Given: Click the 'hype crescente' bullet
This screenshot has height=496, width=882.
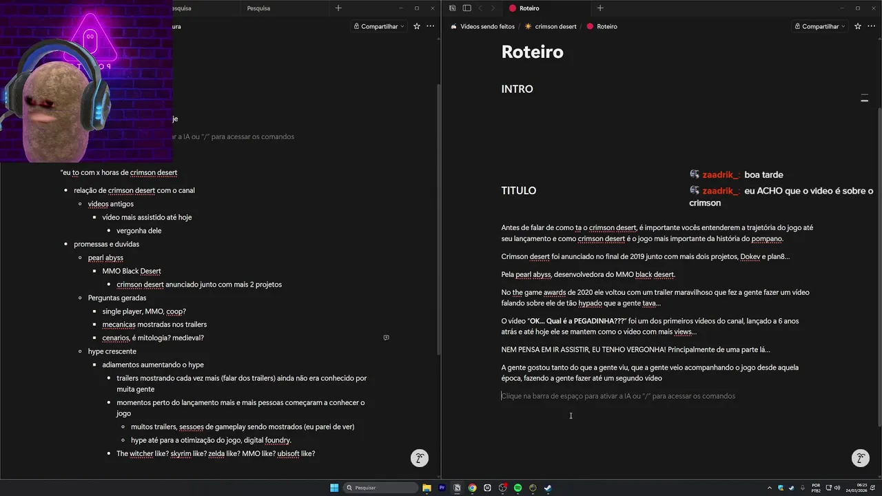Looking at the screenshot, I should point(112,351).
